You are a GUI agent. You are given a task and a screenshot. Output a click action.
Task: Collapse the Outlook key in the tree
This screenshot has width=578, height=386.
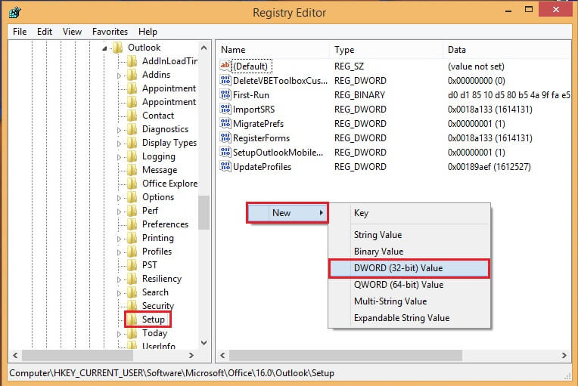tap(104, 48)
